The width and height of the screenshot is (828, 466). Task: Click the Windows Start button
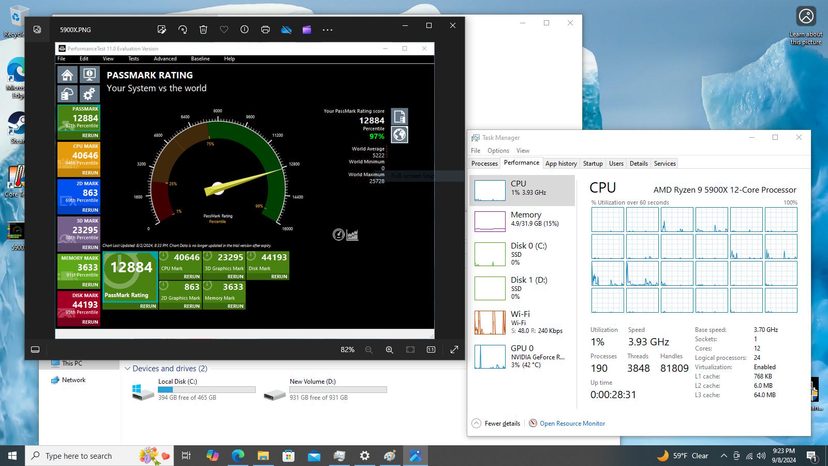click(12, 456)
